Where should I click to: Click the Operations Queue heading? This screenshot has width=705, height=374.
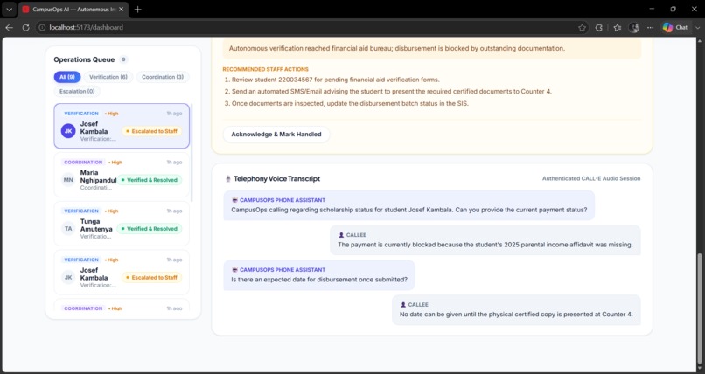[x=84, y=59]
